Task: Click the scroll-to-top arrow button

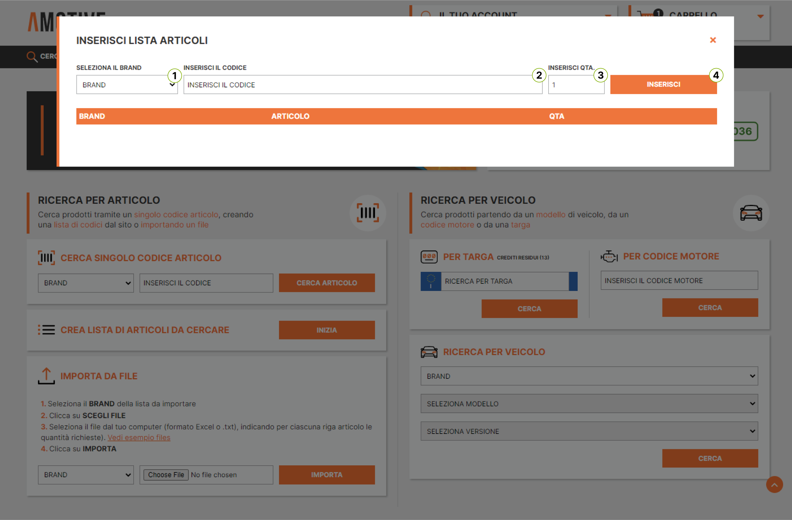Action: pos(774,484)
